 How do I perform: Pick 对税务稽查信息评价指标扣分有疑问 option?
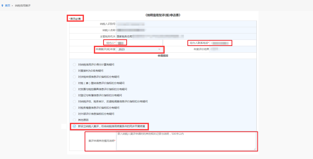pos(74,108)
